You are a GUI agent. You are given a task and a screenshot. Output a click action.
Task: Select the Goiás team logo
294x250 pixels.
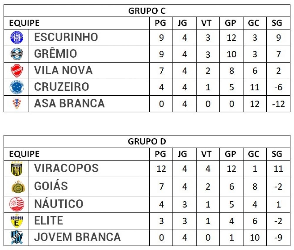click(x=17, y=187)
